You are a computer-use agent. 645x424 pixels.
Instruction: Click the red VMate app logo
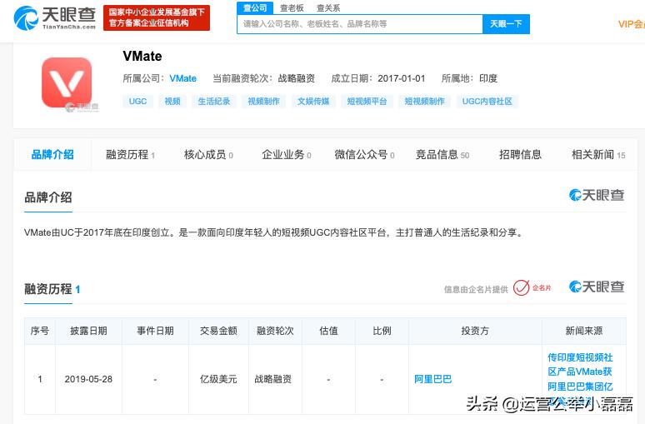(x=67, y=82)
